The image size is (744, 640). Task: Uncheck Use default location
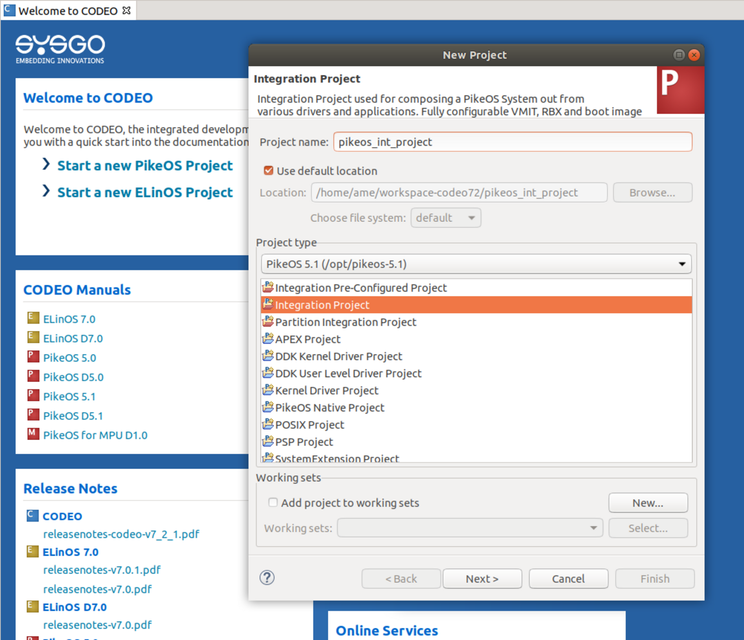click(x=269, y=170)
